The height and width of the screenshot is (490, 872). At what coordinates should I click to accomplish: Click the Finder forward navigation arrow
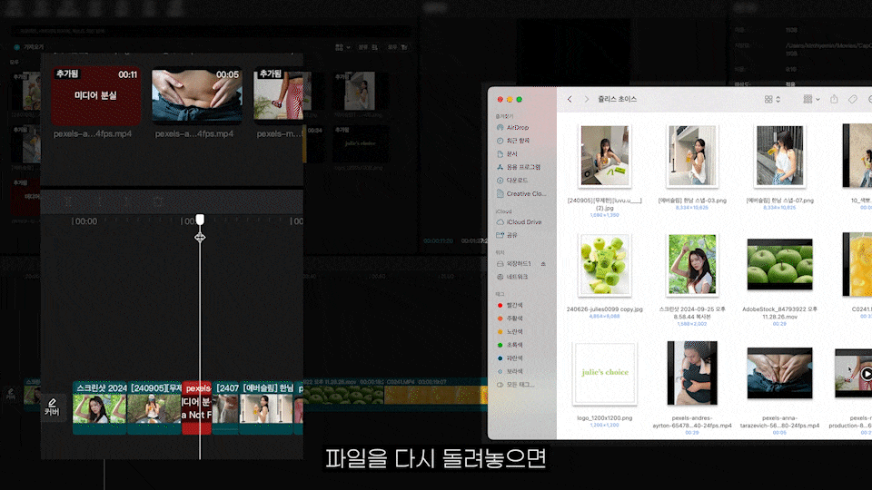586,99
